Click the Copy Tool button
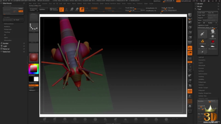Screen dimensions: 221x124 point(202,15)
